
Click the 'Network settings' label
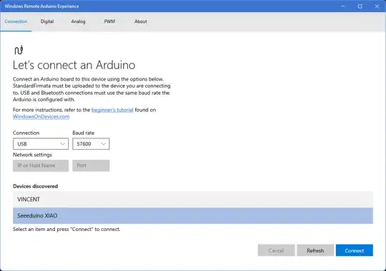point(32,155)
